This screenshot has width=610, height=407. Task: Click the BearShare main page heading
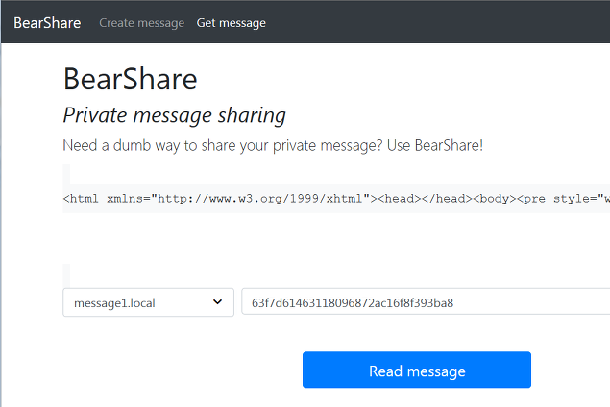pyautogui.click(x=131, y=80)
